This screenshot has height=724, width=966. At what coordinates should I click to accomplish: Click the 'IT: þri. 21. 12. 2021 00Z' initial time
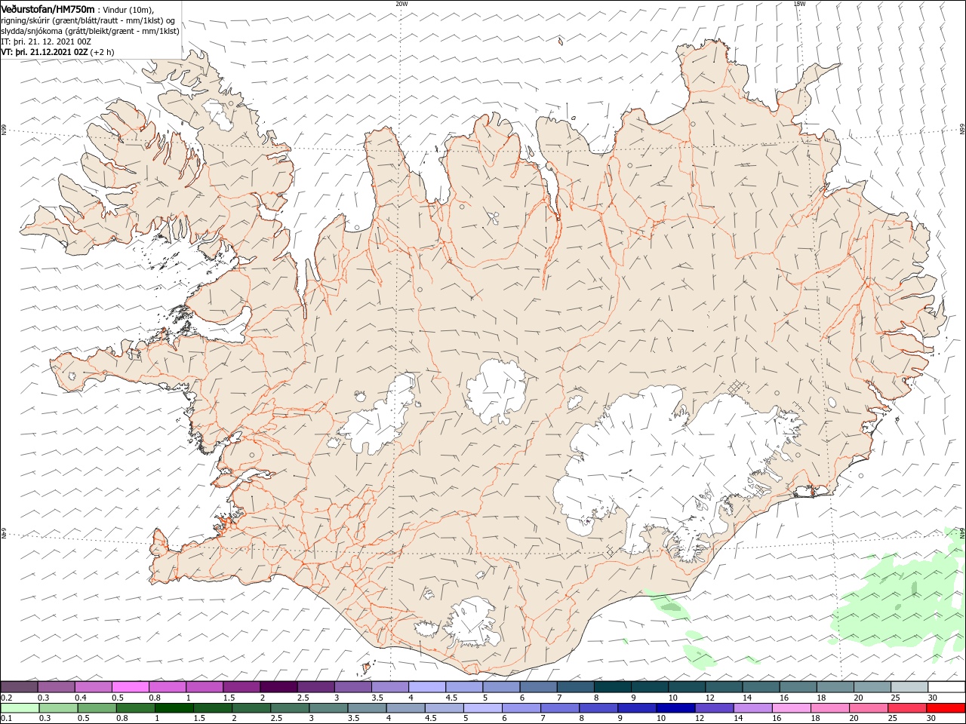pyautogui.click(x=45, y=41)
